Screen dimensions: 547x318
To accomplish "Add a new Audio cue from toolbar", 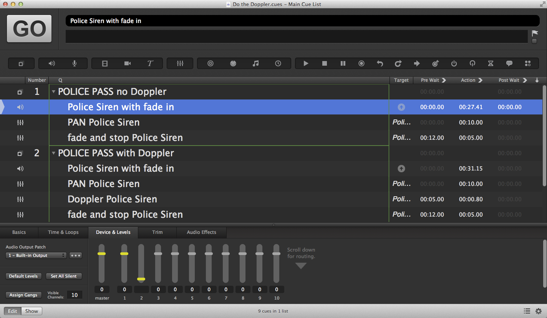I will coord(52,63).
